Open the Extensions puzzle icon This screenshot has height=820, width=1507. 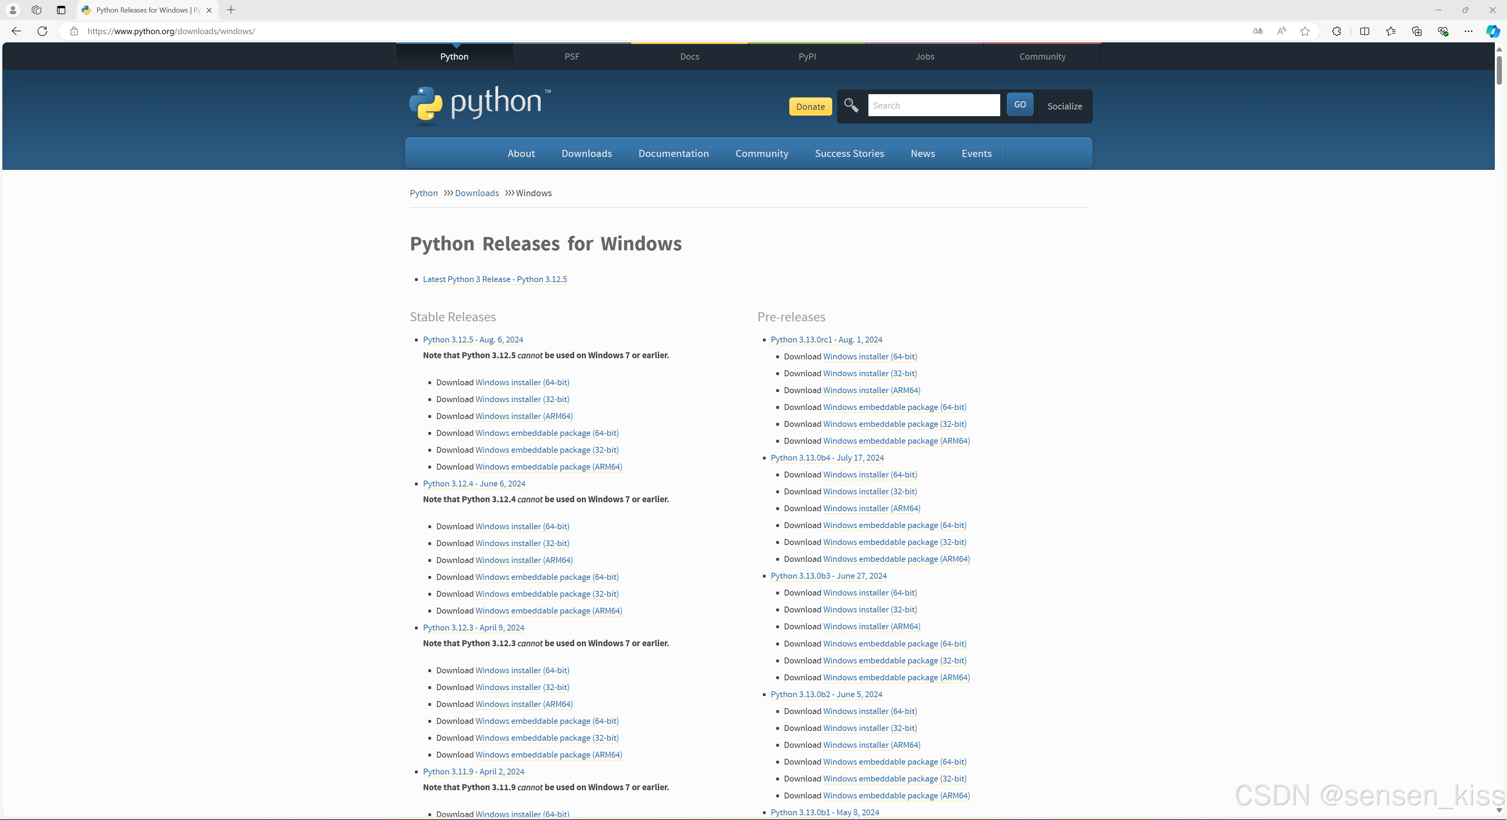[x=1336, y=31]
